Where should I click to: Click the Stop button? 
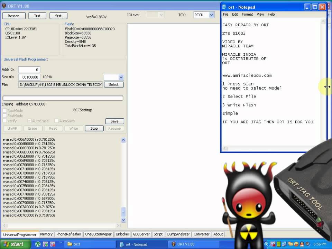(94, 128)
